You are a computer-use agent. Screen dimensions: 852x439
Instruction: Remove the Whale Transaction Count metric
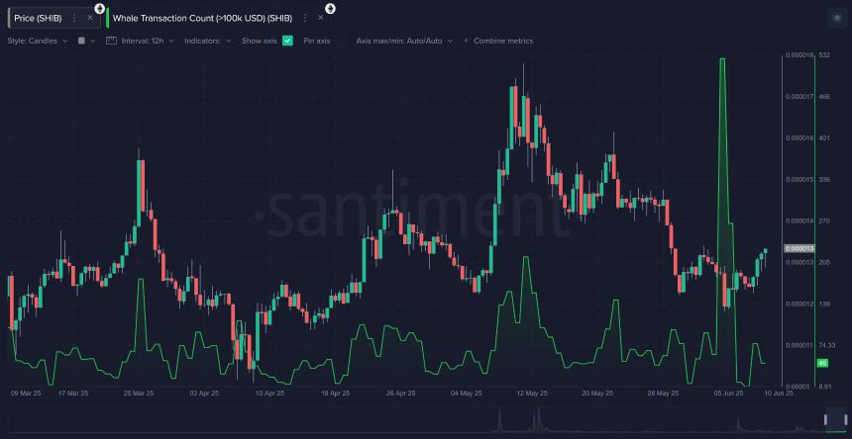coord(320,18)
